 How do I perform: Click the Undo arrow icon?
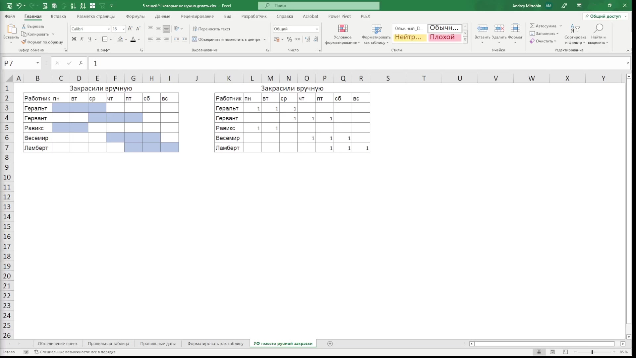click(x=19, y=6)
